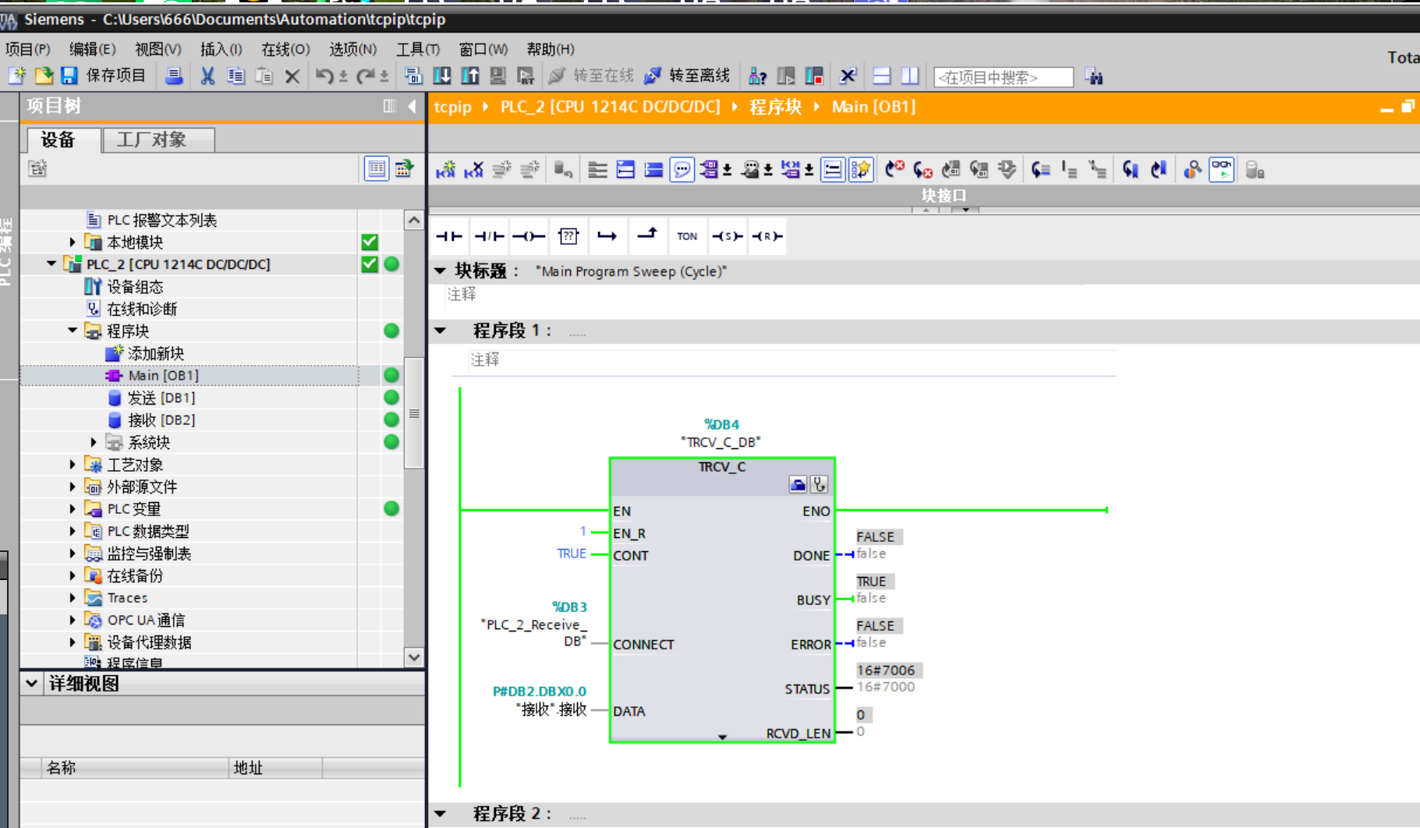Split the editor area vertically
Screen dimensions: 1420x828
click(910, 76)
